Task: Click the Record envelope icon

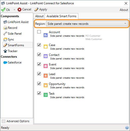Action: [x=5, y=28]
